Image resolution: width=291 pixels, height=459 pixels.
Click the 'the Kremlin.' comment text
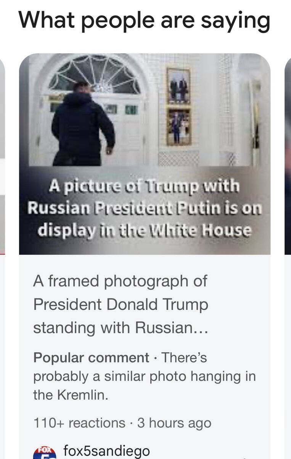coord(71,395)
